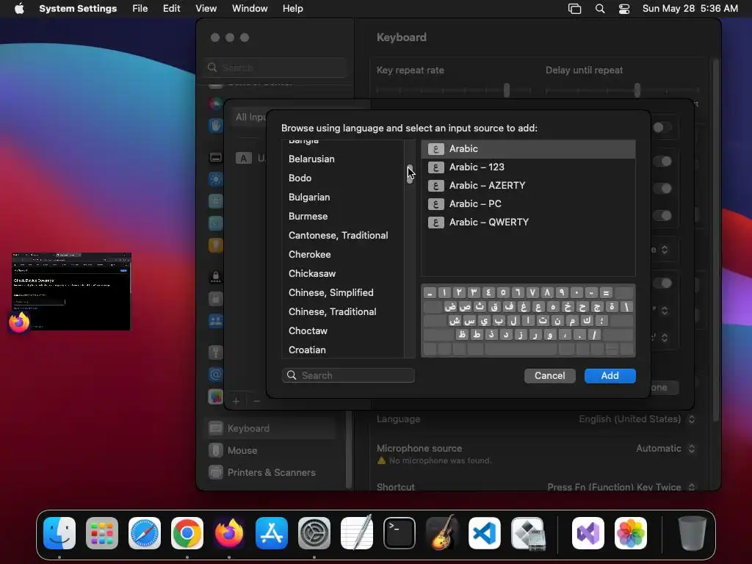Screen dimensions: 752x564
Task: Open Finder from the Dock
Action: click(59, 533)
